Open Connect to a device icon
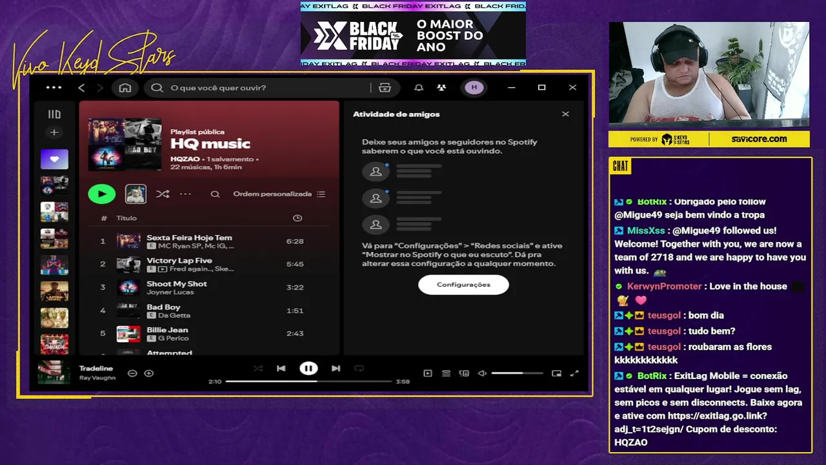 pyautogui.click(x=464, y=373)
